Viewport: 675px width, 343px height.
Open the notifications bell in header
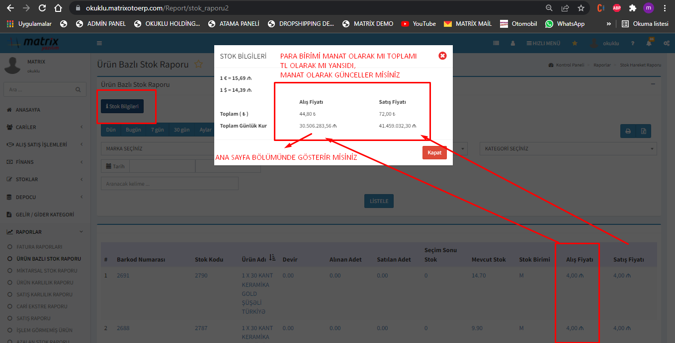pos(649,43)
